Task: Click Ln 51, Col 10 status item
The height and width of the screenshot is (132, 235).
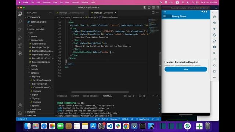Action: point(101,119)
